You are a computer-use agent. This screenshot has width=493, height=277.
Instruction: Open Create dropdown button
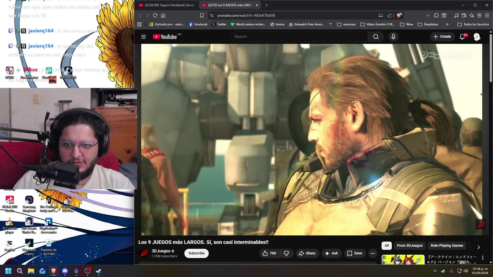point(442,37)
